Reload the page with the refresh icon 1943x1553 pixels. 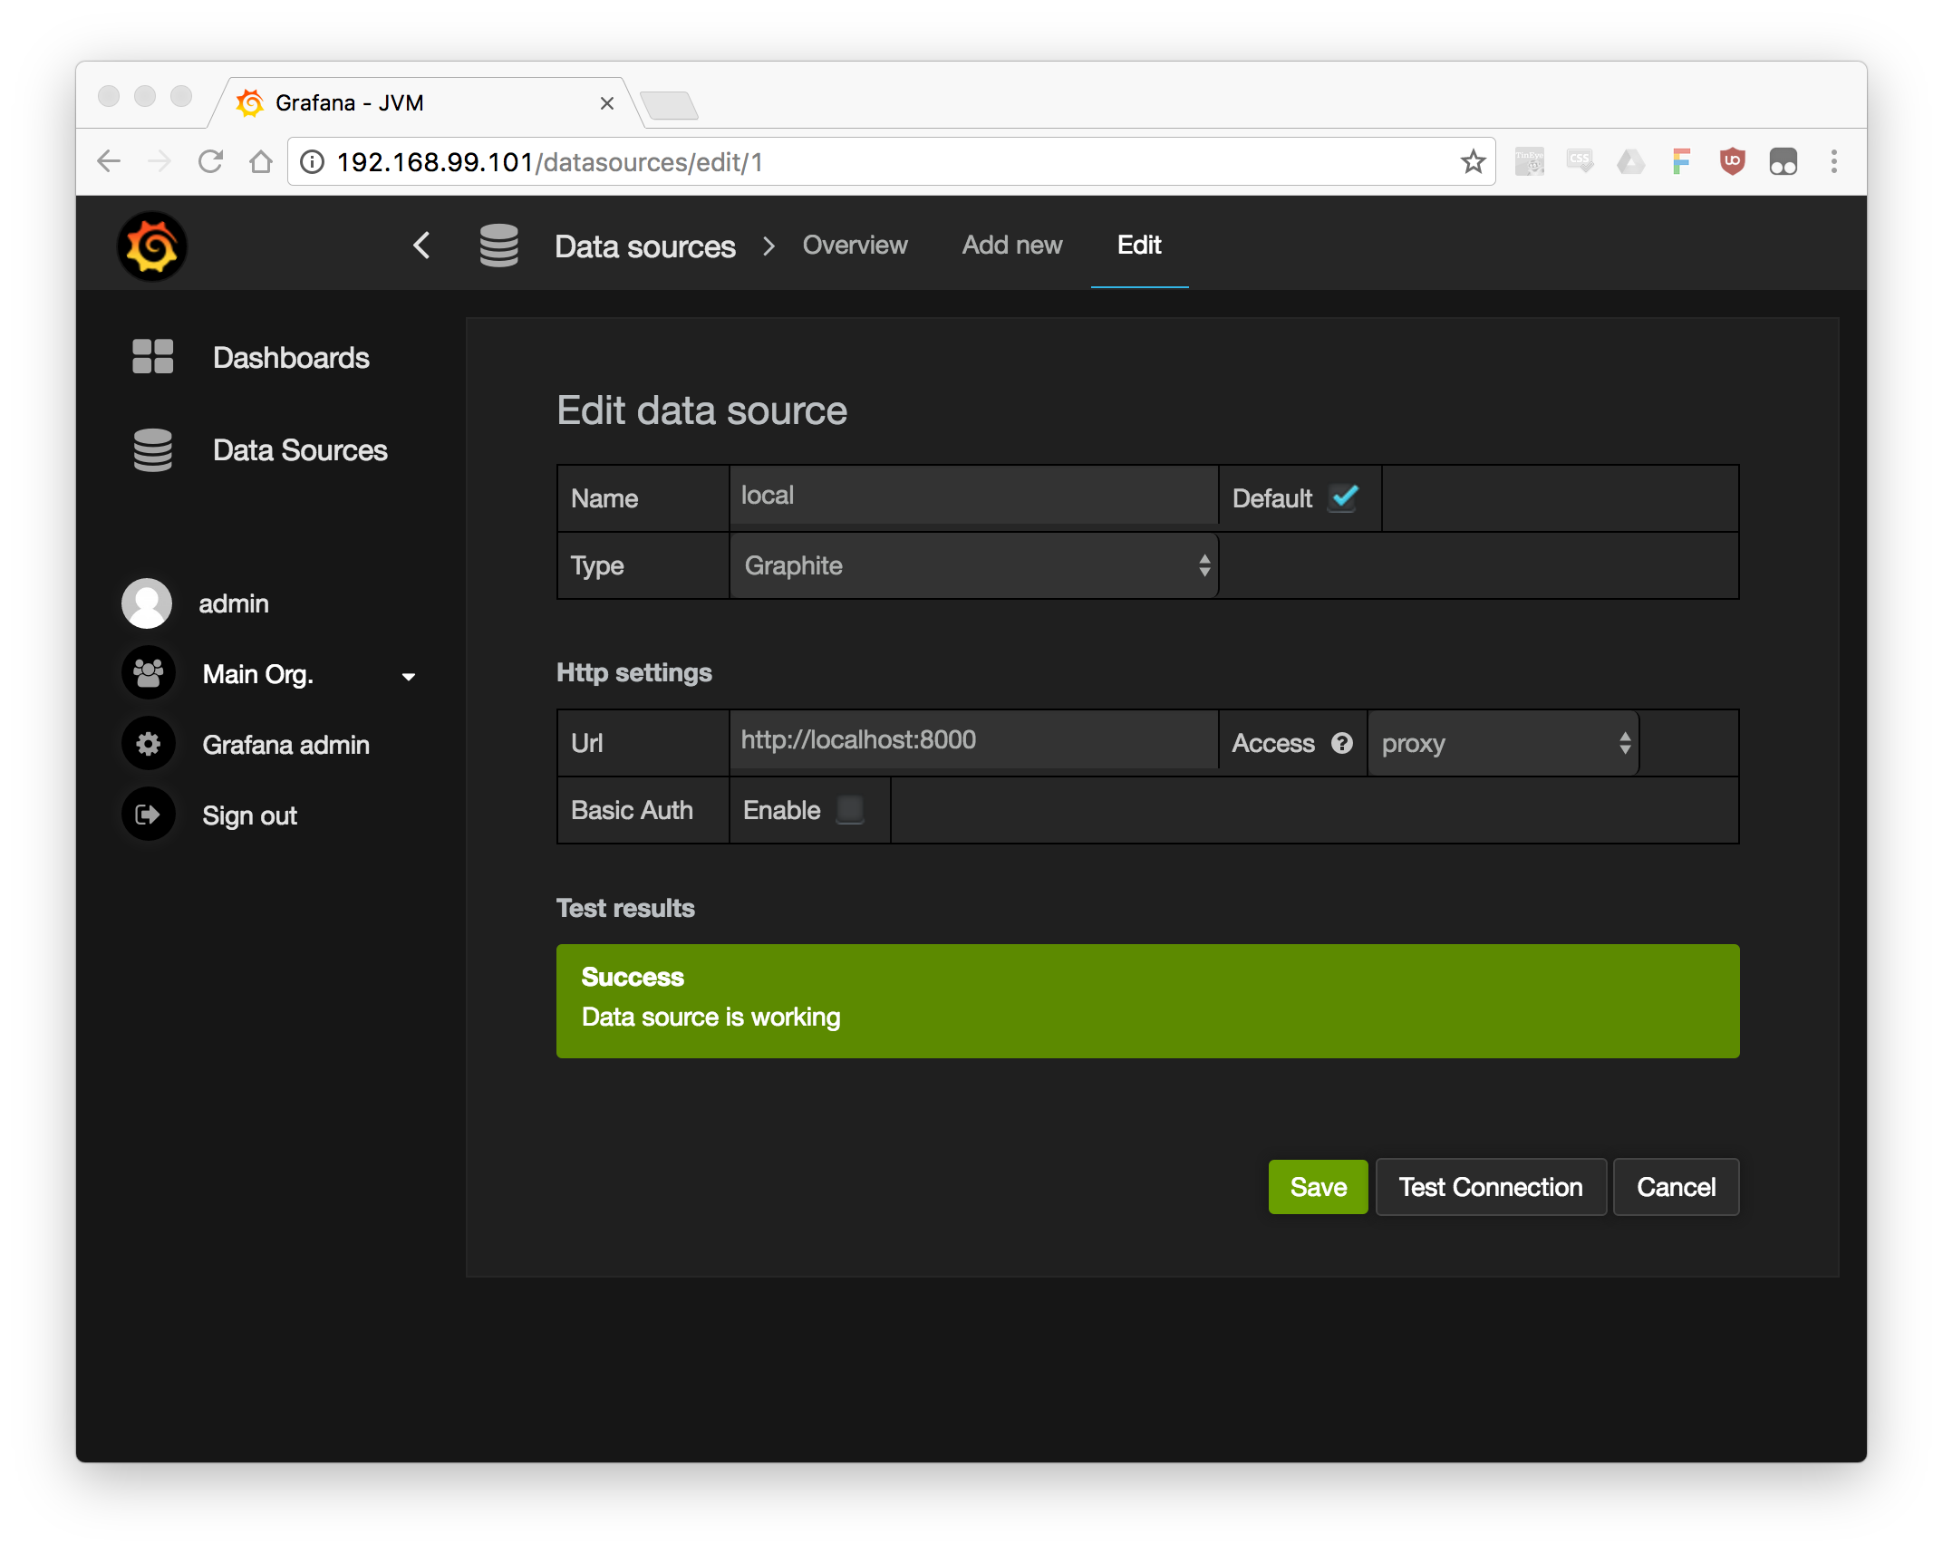point(210,161)
